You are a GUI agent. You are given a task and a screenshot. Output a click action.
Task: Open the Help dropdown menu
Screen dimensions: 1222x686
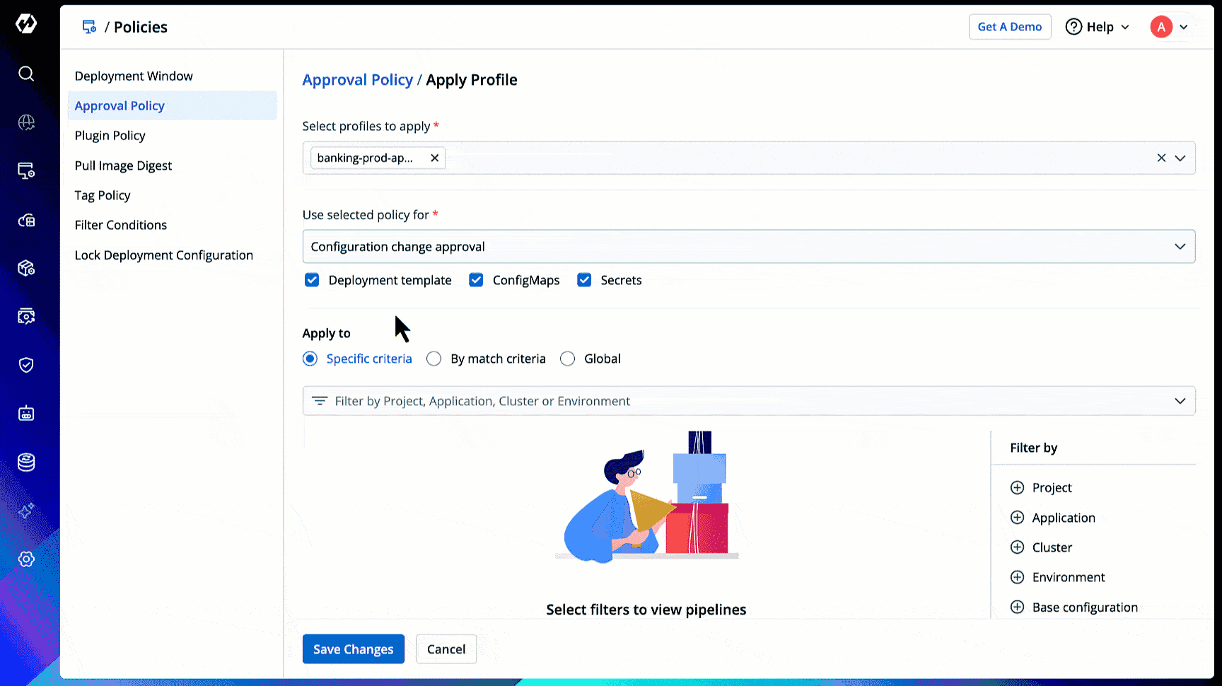[1098, 27]
